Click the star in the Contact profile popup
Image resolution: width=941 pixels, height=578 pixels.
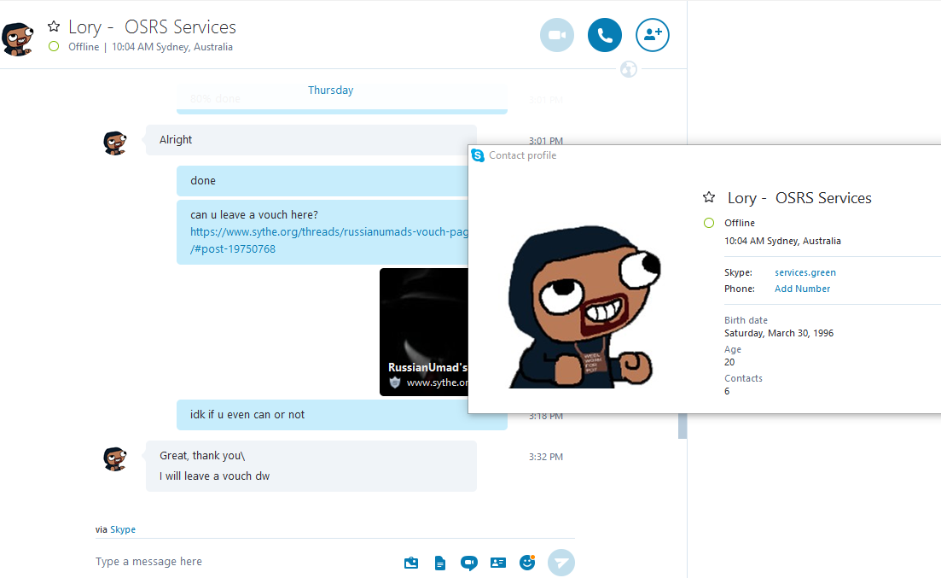coord(709,197)
